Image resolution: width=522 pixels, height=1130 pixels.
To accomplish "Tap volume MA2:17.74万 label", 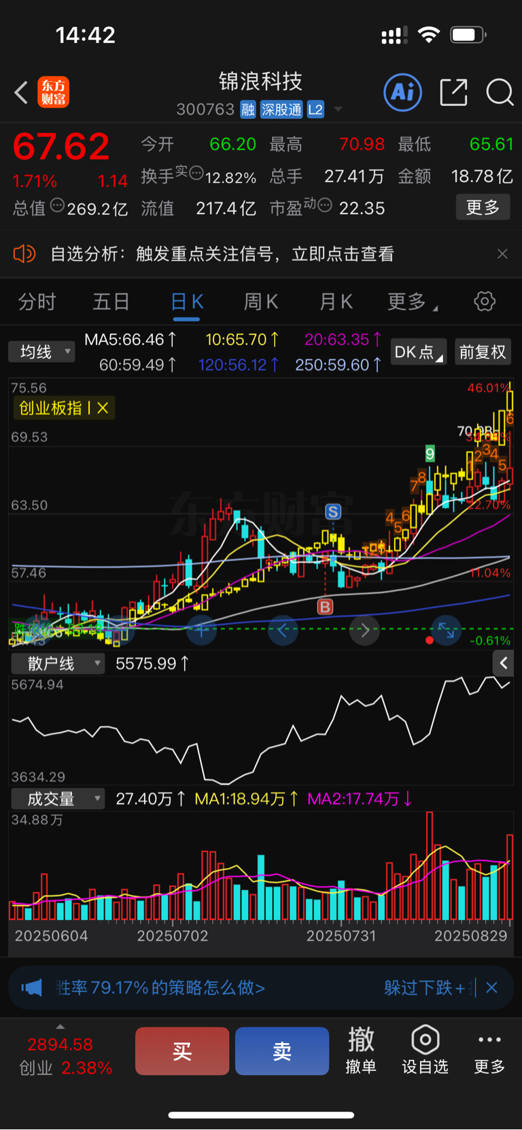I will [x=360, y=799].
